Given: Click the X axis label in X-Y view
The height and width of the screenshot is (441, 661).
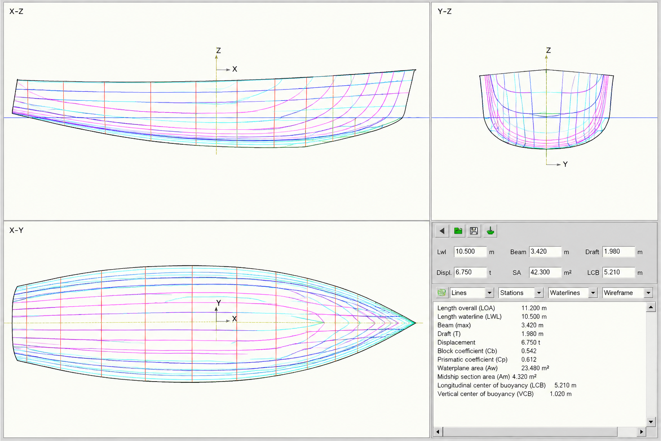Looking at the screenshot, I should 235,319.
